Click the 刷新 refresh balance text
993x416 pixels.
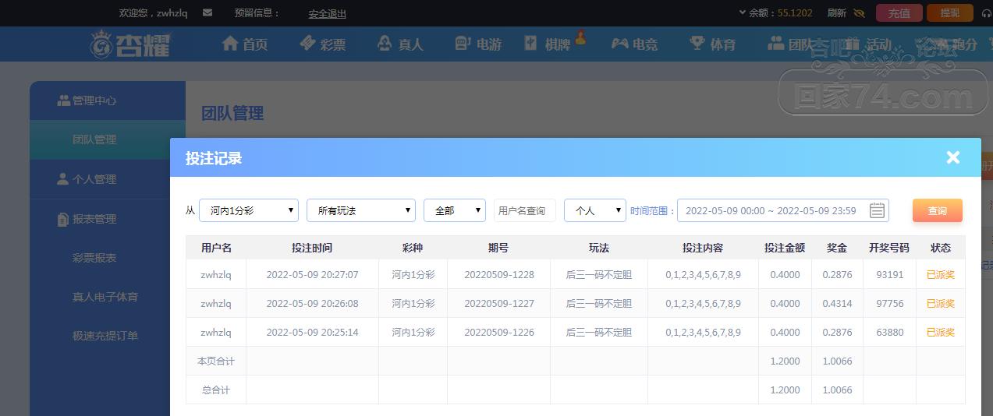tap(837, 13)
